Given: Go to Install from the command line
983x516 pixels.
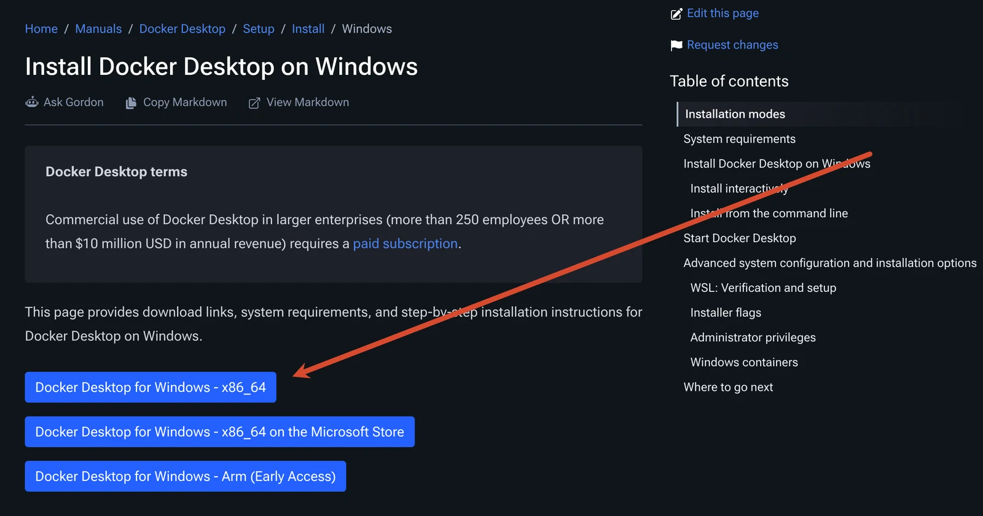Looking at the screenshot, I should [x=769, y=214].
